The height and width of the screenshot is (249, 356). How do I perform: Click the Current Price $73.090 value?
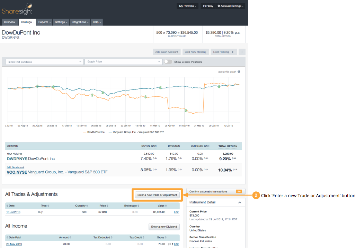coord(194,216)
